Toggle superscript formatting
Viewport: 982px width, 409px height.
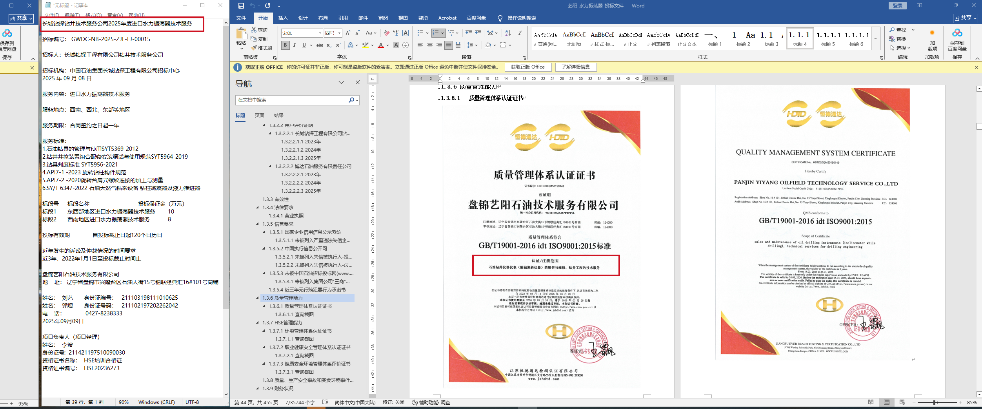[x=338, y=45]
